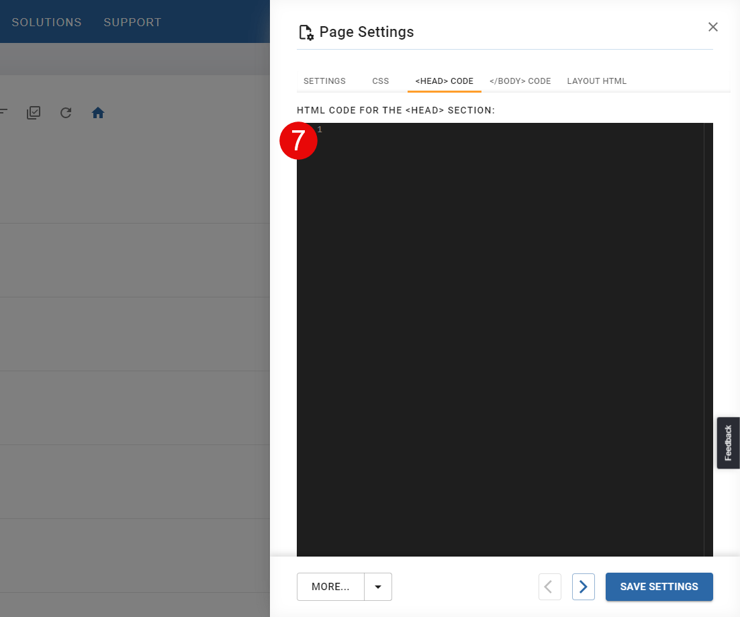Click the home icon in toolbar
The height and width of the screenshot is (617, 740).
pyautogui.click(x=97, y=113)
